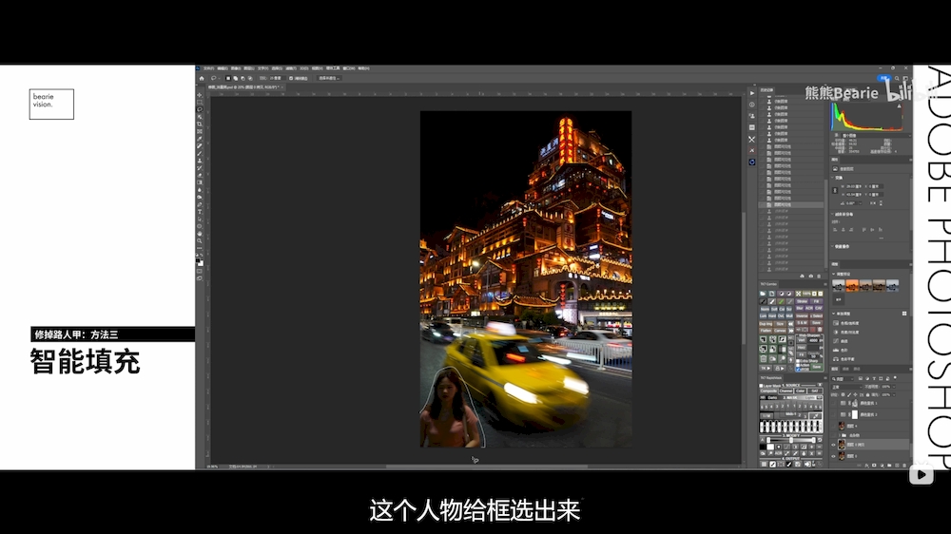951x534 pixels.
Task: Click the delete layer trash icon
Action: 904,465
